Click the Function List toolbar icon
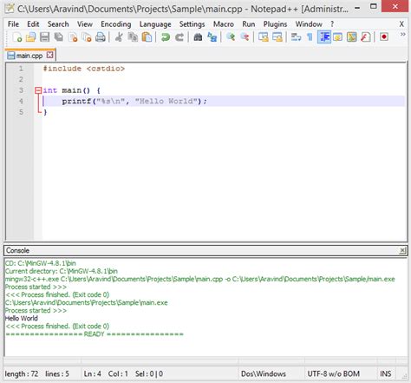Image resolution: width=411 pixels, height=383 pixels. click(x=366, y=37)
